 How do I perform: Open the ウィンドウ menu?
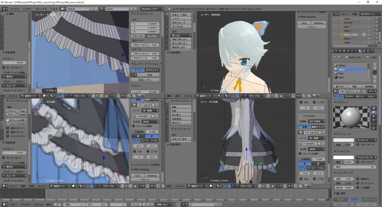41,9
